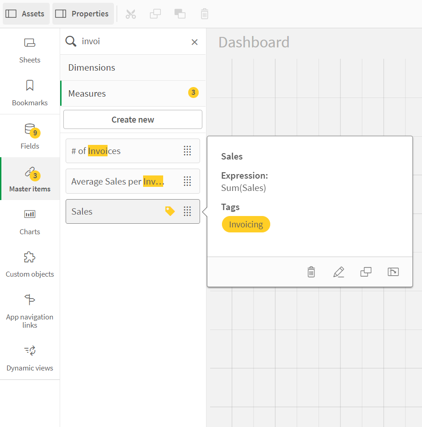422x427 pixels.
Task: Click the delete icon in Sales popup
Action: pos(311,272)
